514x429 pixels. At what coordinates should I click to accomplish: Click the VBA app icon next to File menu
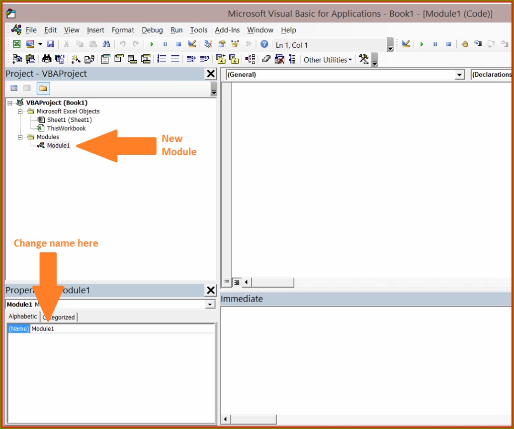tap(16, 29)
